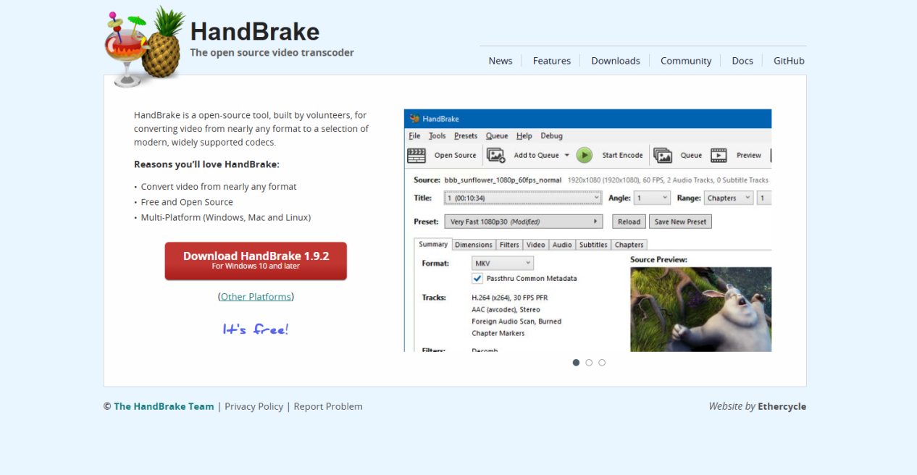Click the green Start Encode play icon
Image resolution: width=917 pixels, height=475 pixels.
(585, 155)
